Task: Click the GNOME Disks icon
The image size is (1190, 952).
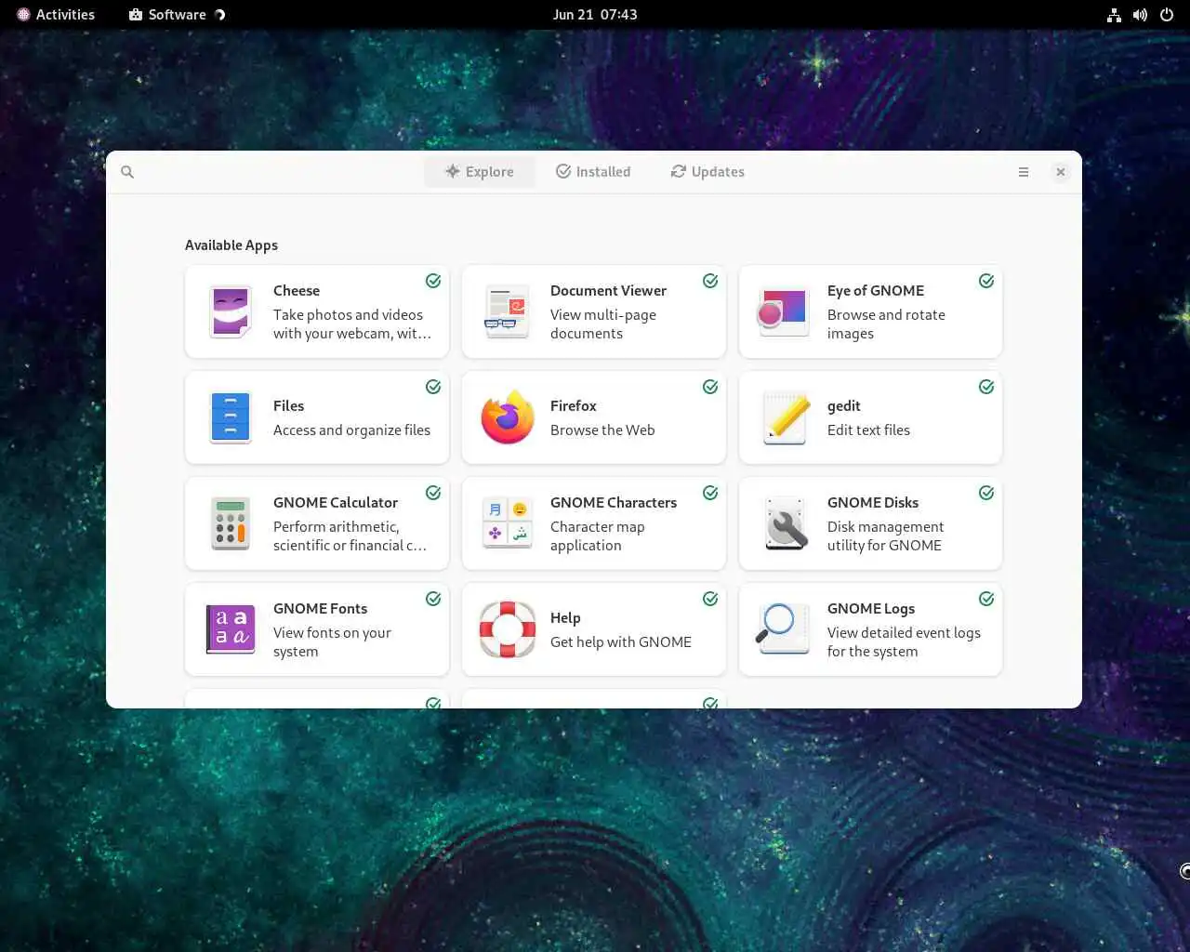Action: pyautogui.click(x=786, y=523)
